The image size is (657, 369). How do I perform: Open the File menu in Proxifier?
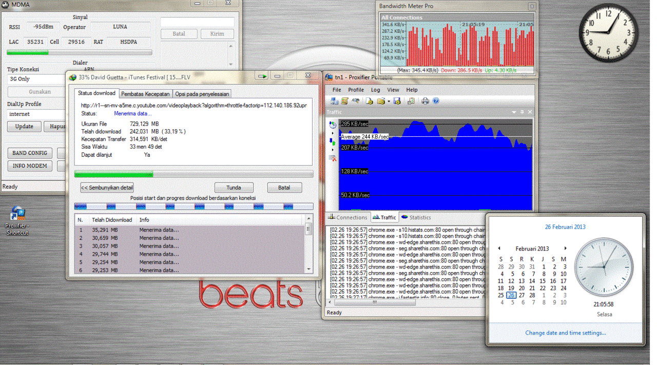pyautogui.click(x=337, y=90)
